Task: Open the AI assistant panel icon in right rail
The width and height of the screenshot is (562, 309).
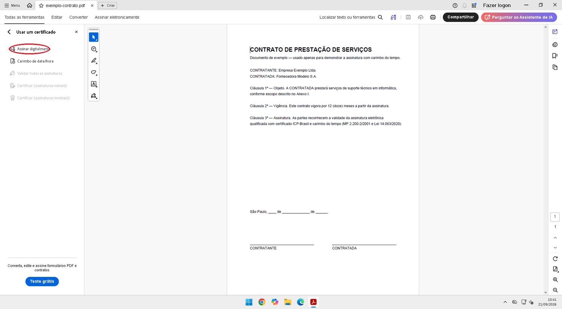Action: coord(555,32)
